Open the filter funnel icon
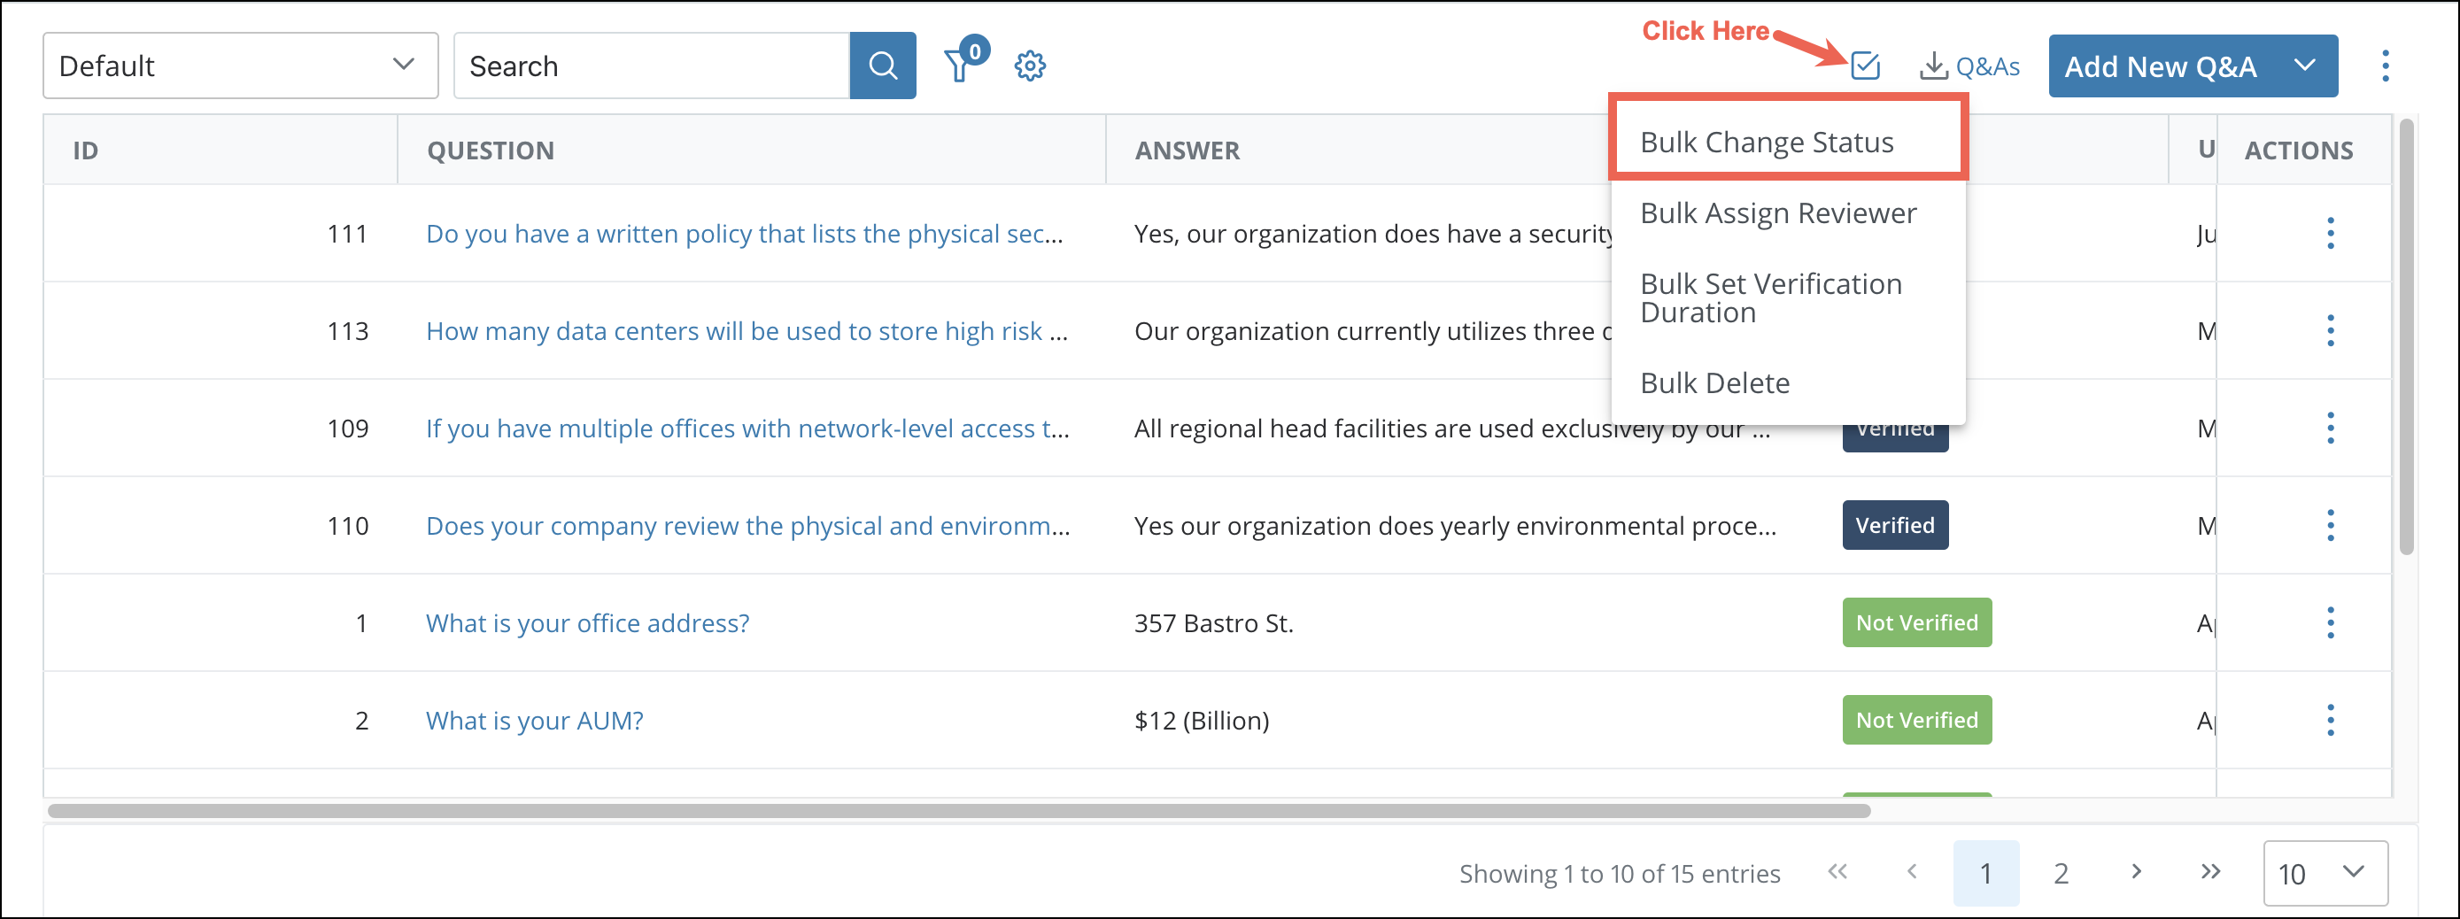The height and width of the screenshot is (919, 2460). coord(959,66)
